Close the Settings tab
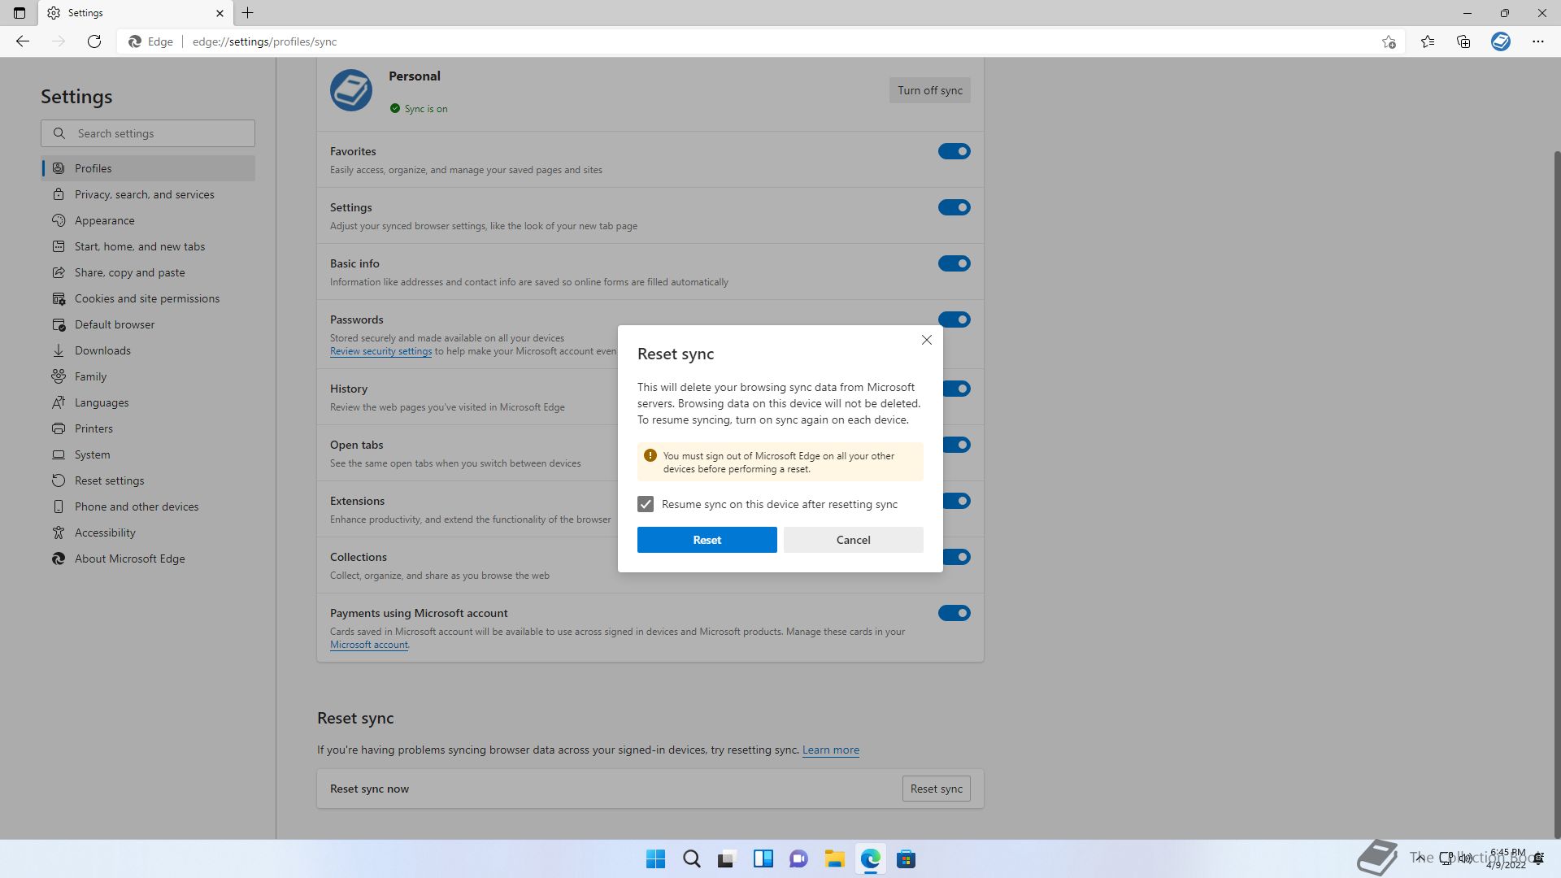This screenshot has height=878, width=1561. pos(220,13)
